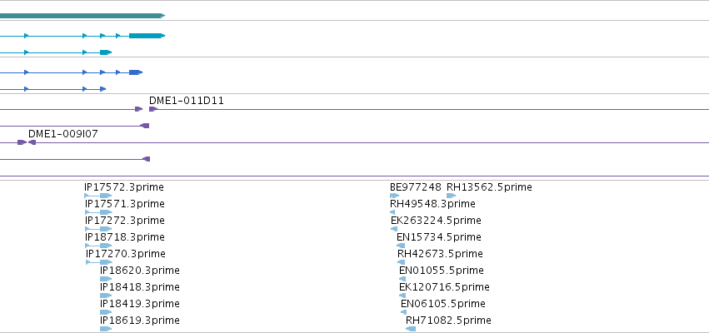Select the EN15734.5prime feature label
Screen dimensions: 709x333
438,237
